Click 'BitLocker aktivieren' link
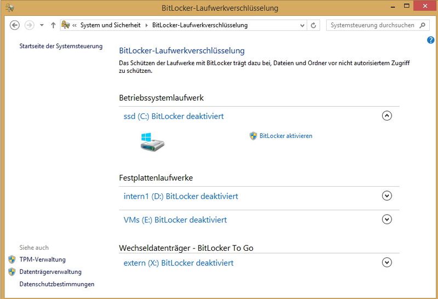Viewport: 438px width, 299px height. 286,136
